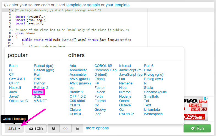This screenshot has width=216, height=136.
Task: Insert the 'sample' code link
Action: point(93,5)
